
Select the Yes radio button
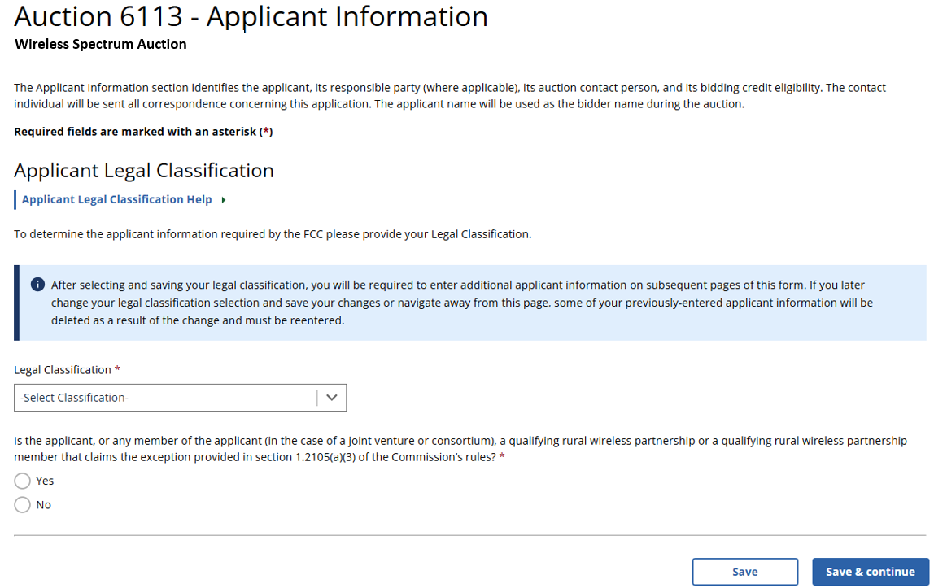point(23,481)
